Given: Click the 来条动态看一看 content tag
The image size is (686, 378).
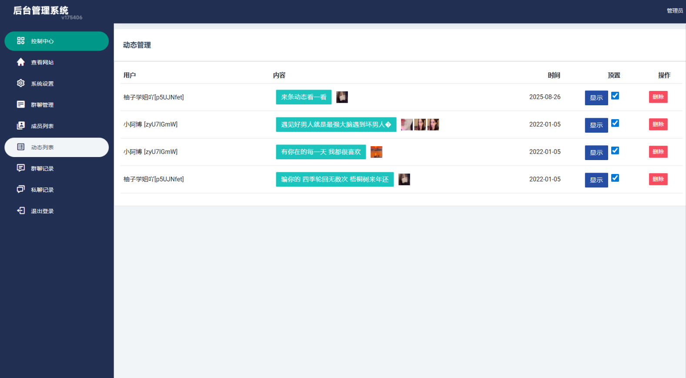Looking at the screenshot, I should pyautogui.click(x=303, y=97).
